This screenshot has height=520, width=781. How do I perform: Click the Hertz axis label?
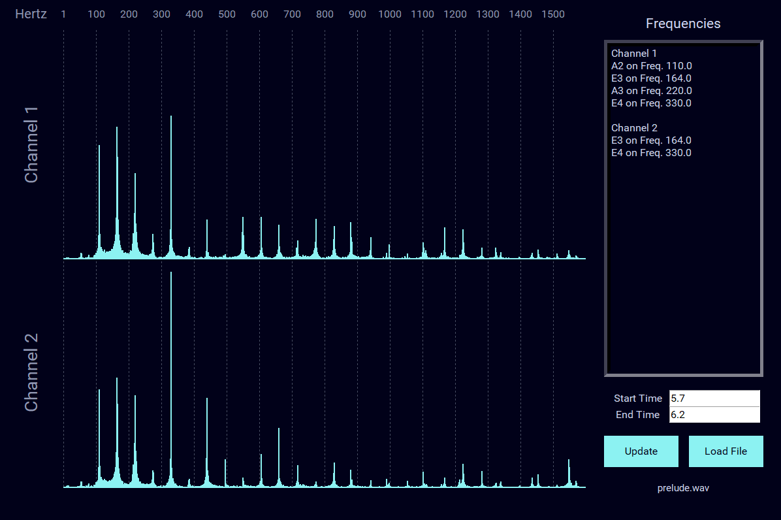[31, 14]
